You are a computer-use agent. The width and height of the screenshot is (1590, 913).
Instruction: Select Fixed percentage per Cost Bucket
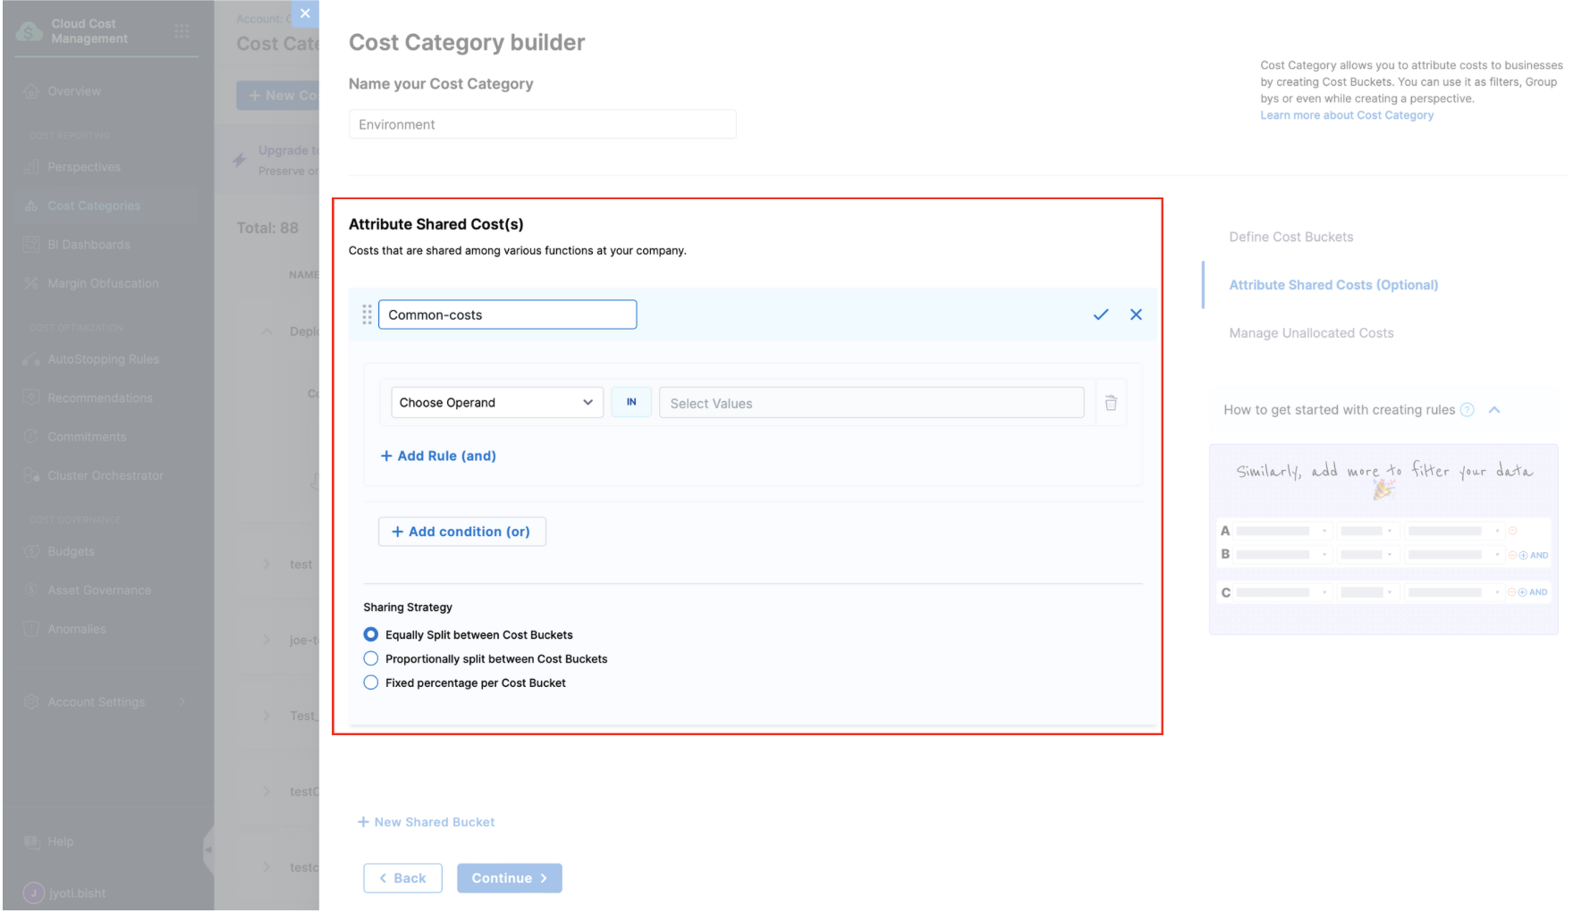coord(371,683)
